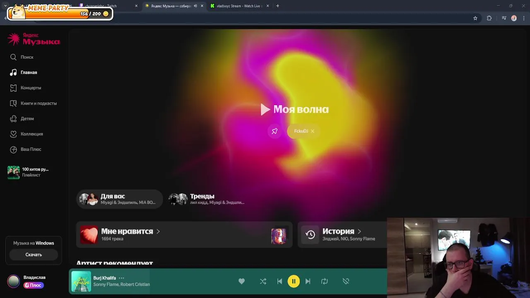Open browser media control icon
This screenshot has width=530, height=298.
pyautogui.click(x=504, y=18)
